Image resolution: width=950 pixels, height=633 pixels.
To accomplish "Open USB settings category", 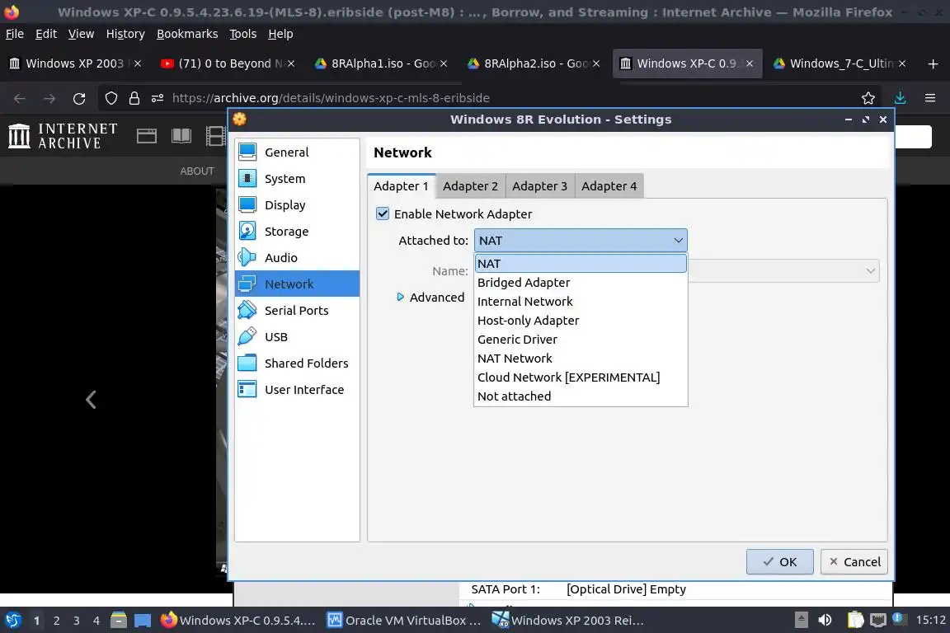I will [x=297, y=337].
